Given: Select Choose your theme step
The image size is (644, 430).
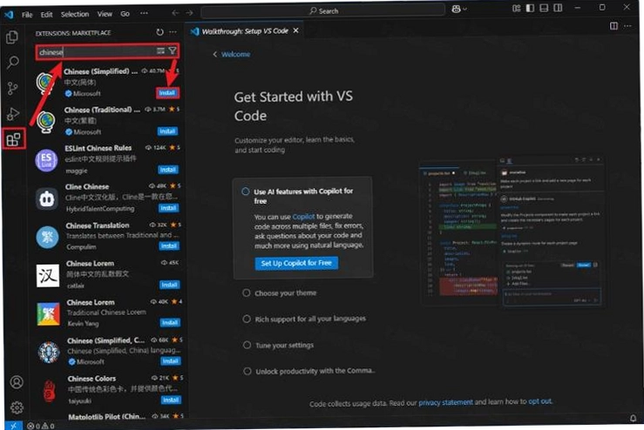Looking at the screenshot, I should click(x=286, y=293).
